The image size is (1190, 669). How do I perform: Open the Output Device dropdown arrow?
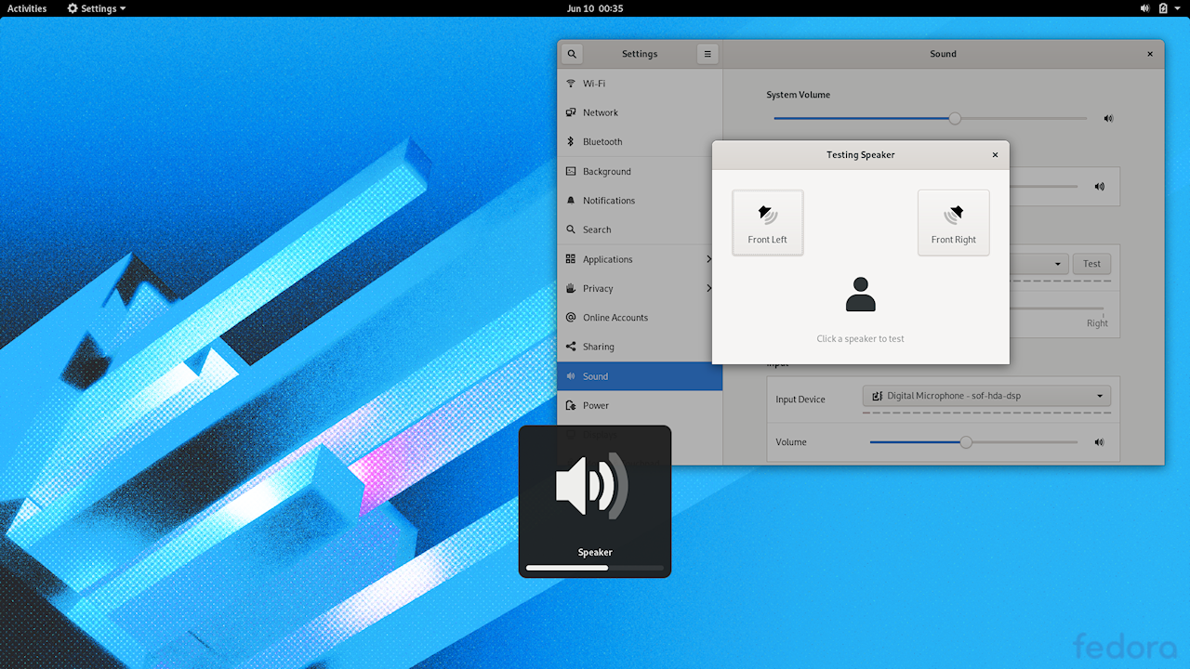(1058, 264)
